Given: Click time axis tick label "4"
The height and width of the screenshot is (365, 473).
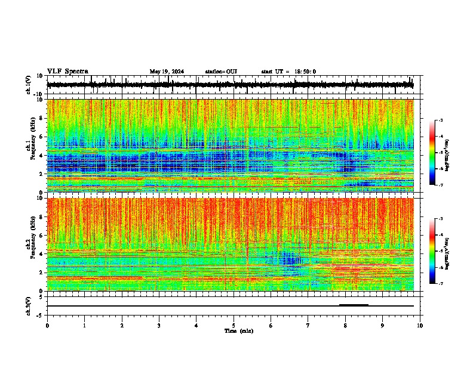Looking at the screenshot, I should [196, 326].
